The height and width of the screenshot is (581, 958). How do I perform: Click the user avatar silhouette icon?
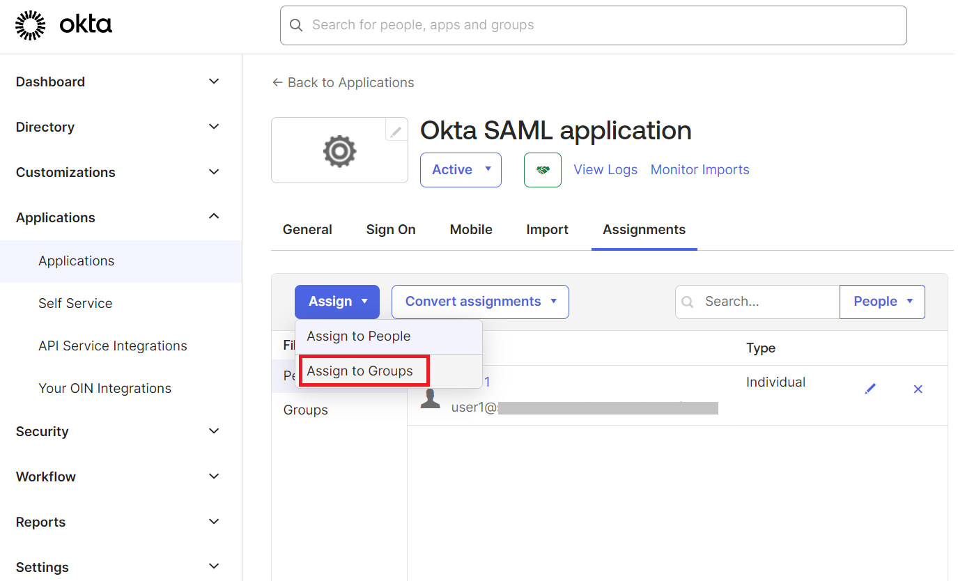[431, 398]
